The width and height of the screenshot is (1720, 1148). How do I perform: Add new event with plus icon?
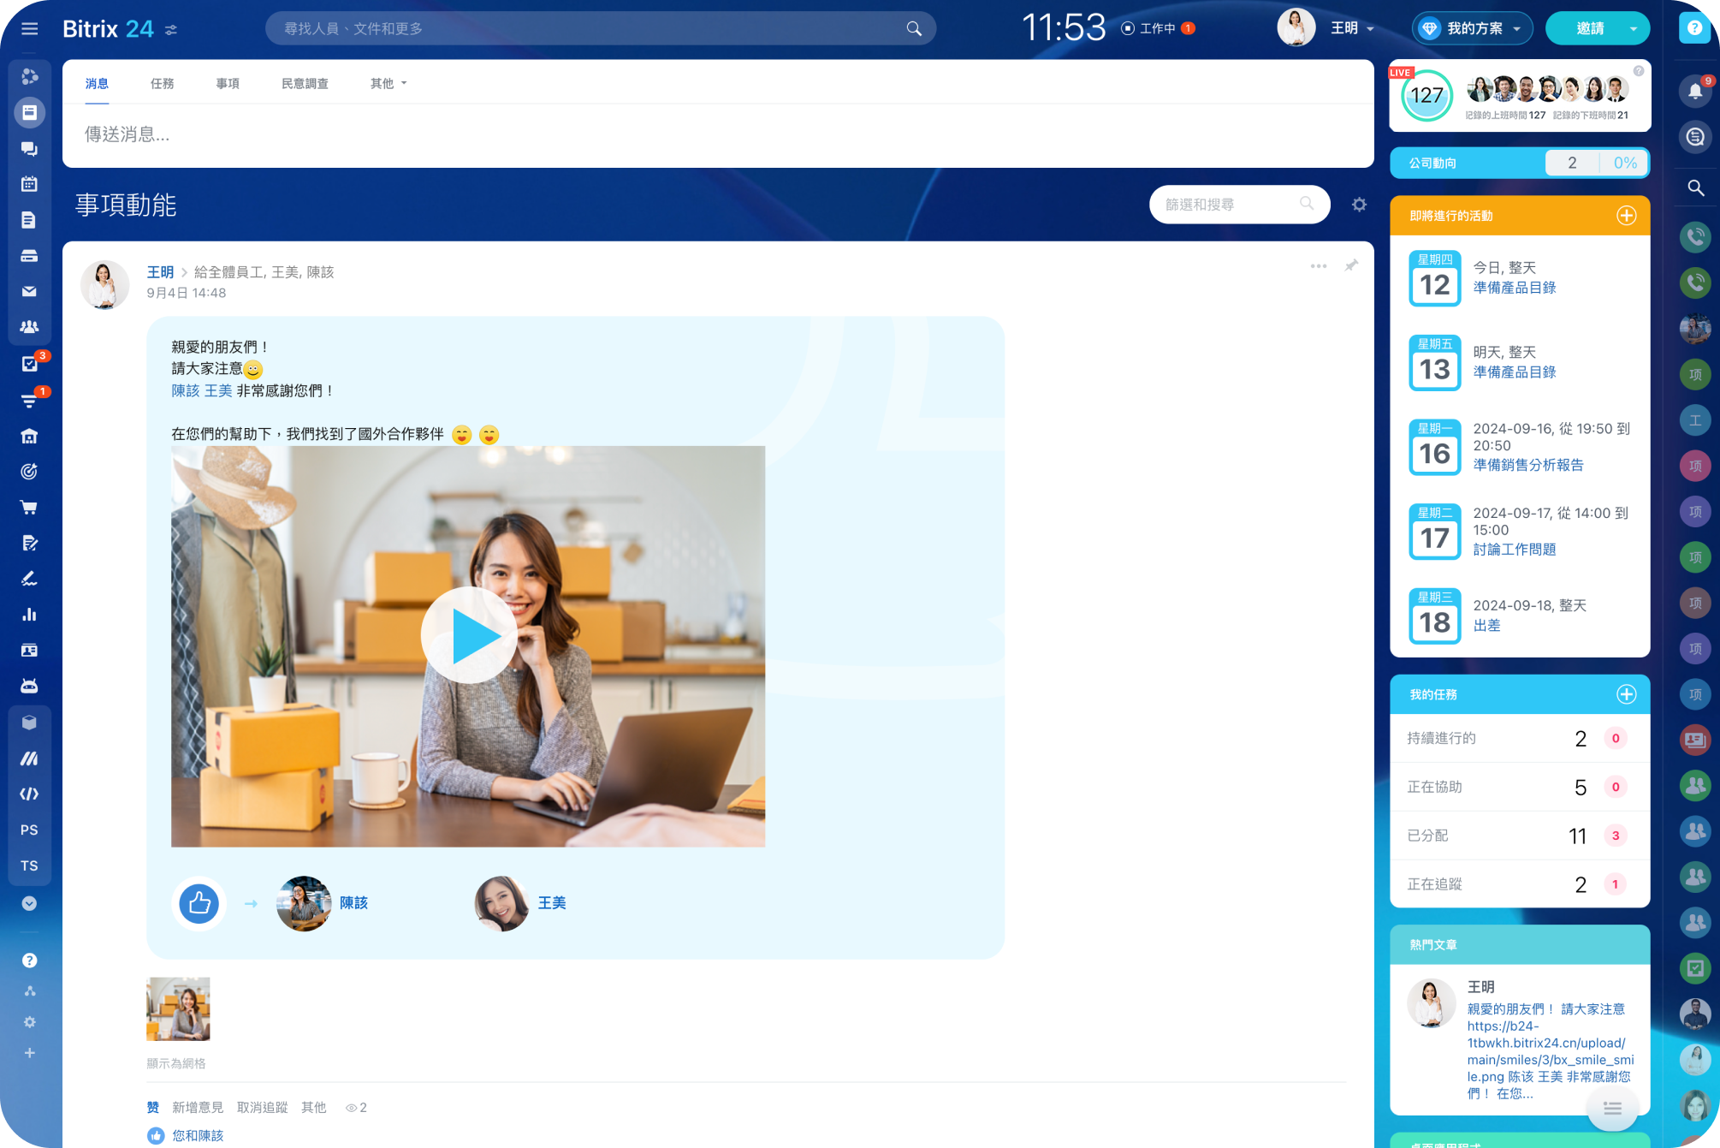pyautogui.click(x=1626, y=216)
